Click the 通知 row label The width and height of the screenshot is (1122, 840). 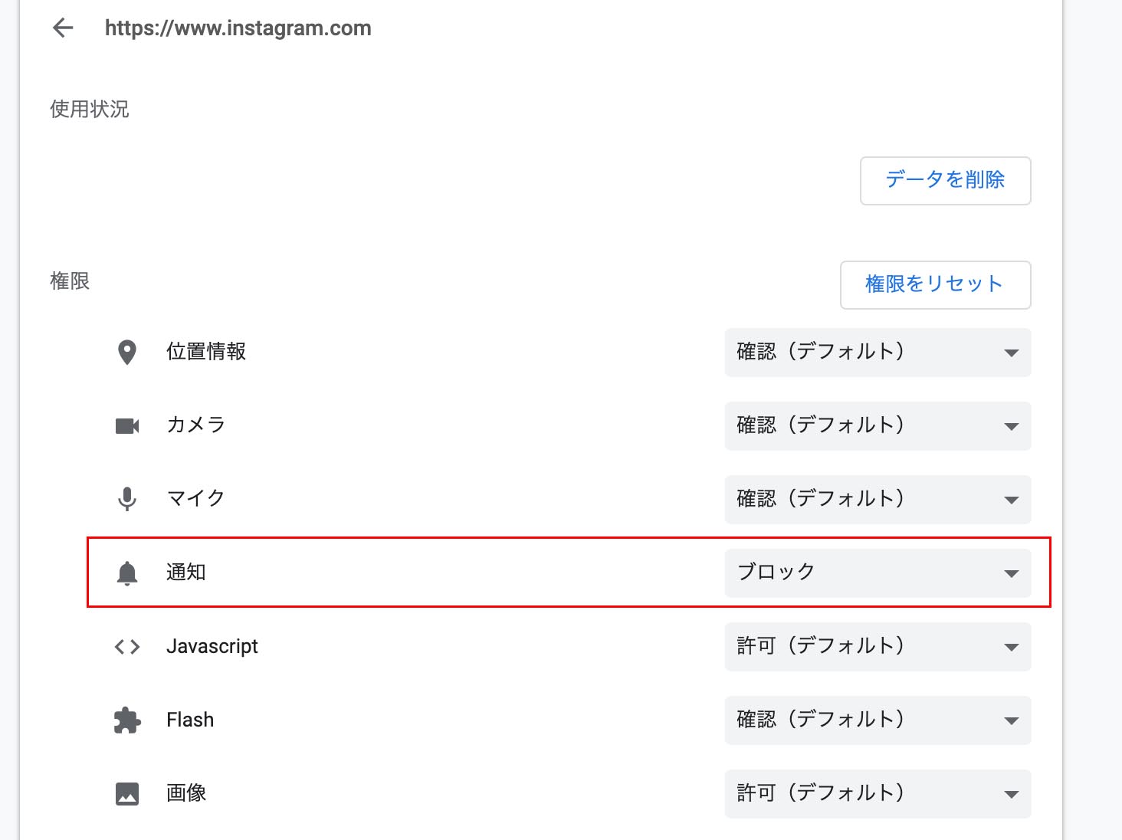click(x=186, y=573)
